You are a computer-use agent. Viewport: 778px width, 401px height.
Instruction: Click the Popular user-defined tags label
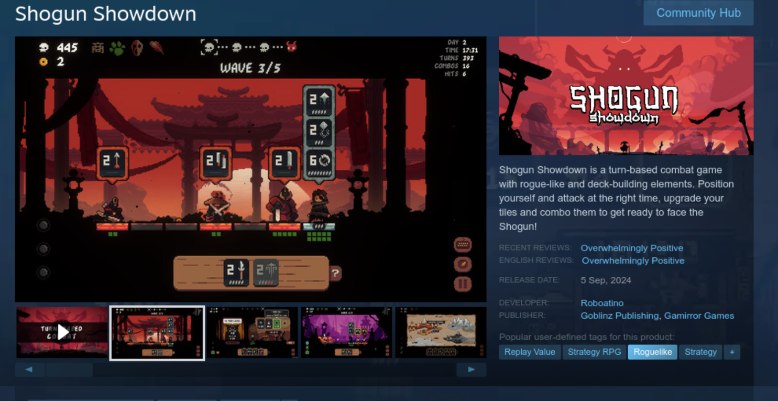tap(587, 337)
